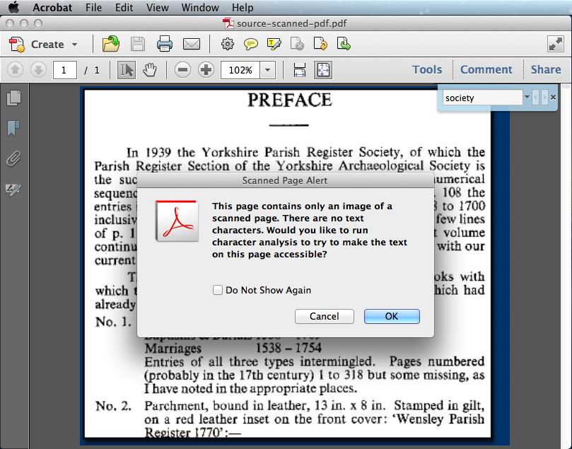Image resolution: width=572 pixels, height=449 pixels.
Task: Print the scanned PDF
Action: pos(164,43)
